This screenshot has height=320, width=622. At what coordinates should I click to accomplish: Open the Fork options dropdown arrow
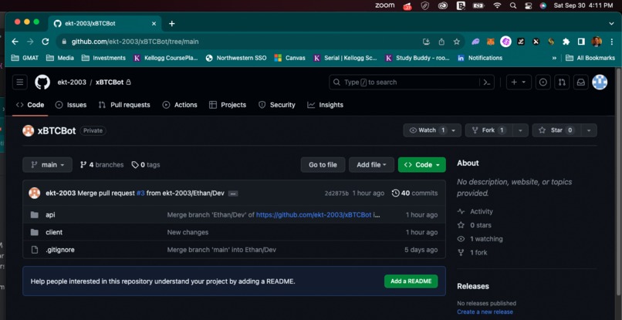coord(520,130)
